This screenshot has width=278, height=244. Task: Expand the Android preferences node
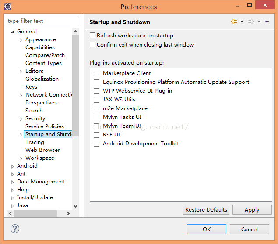(x=12, y=166)
